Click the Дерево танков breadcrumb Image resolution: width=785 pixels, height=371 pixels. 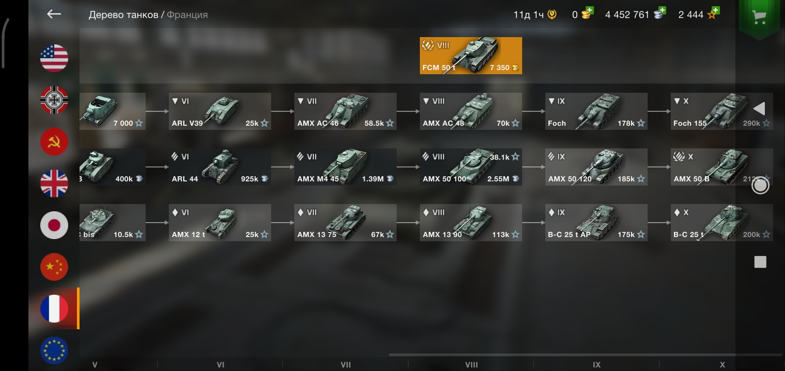coord(123,14)
